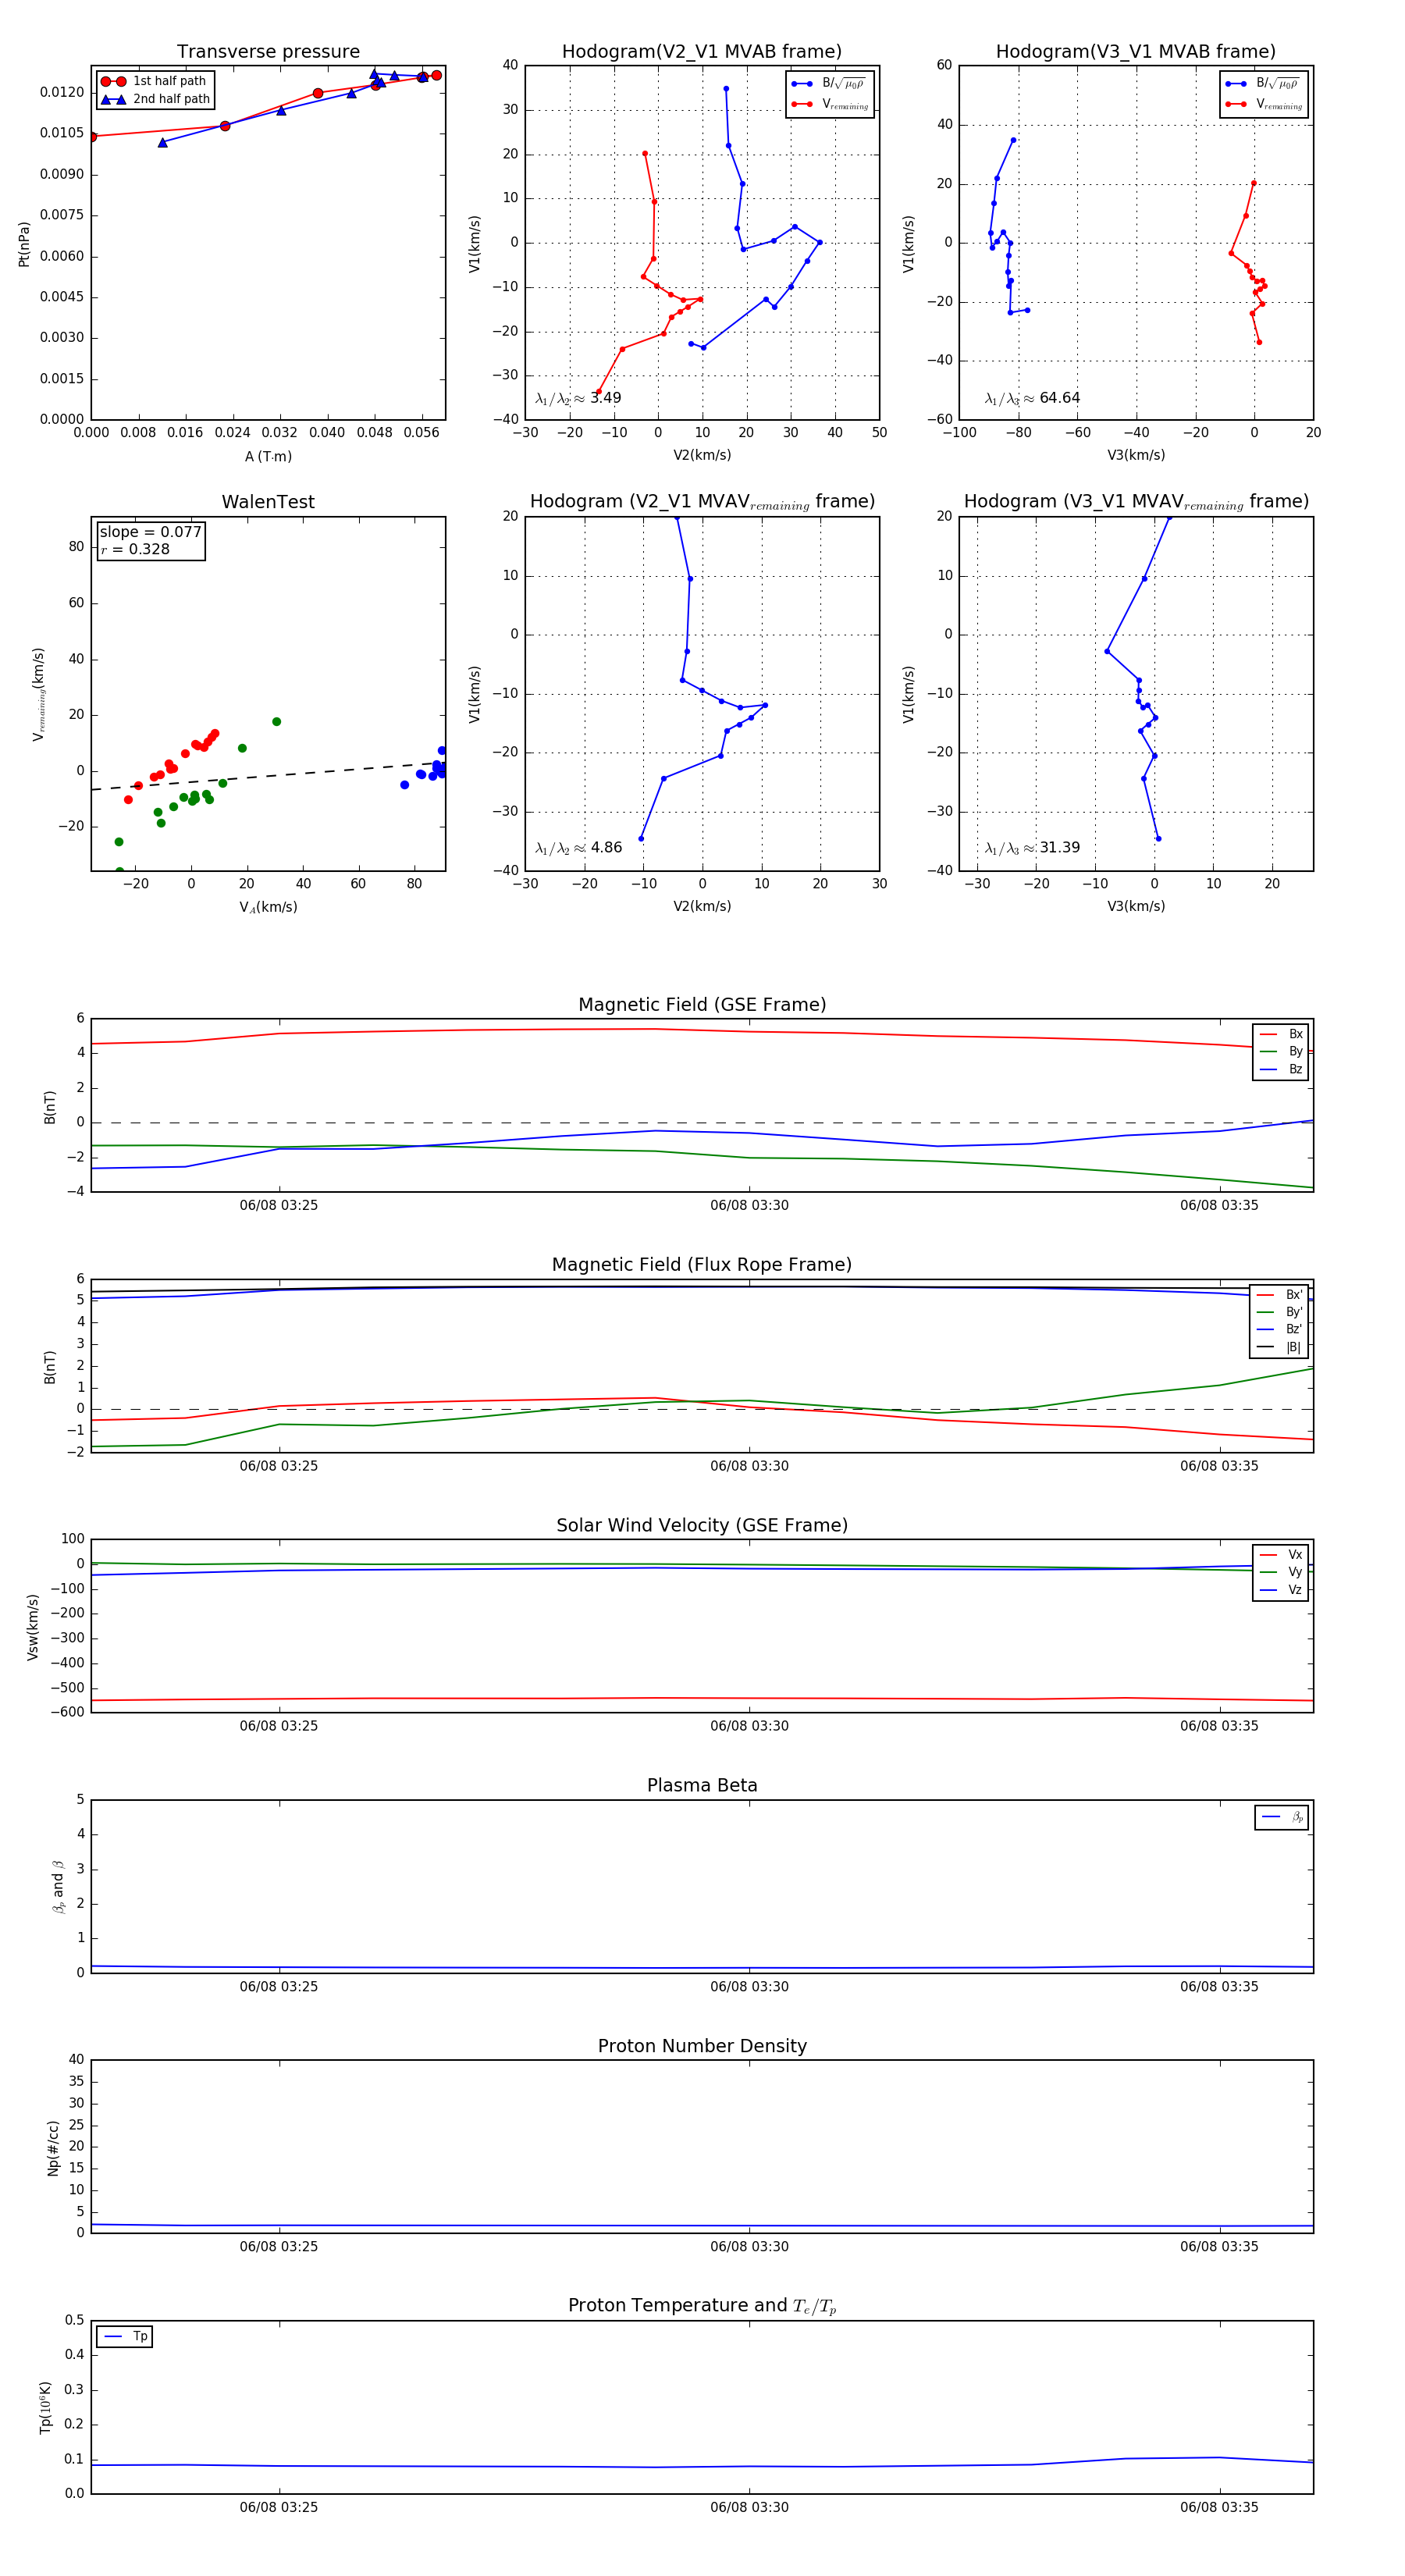Select V_remaining legend entry in V2_V1 MVAB hodogram

[830, 104]
